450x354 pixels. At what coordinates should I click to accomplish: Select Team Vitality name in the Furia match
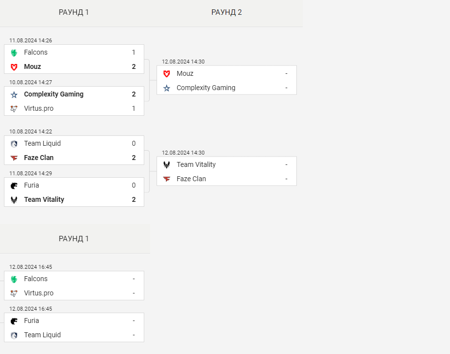tap(44, 199)
